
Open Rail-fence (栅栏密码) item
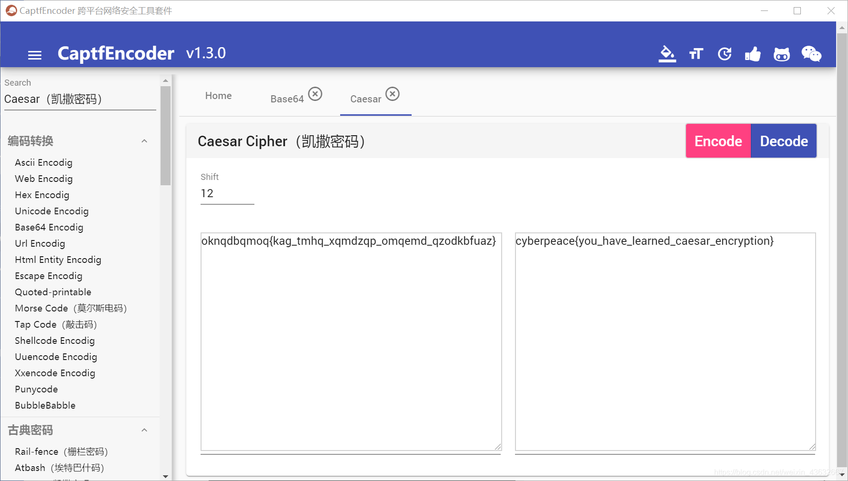point(61,451)
